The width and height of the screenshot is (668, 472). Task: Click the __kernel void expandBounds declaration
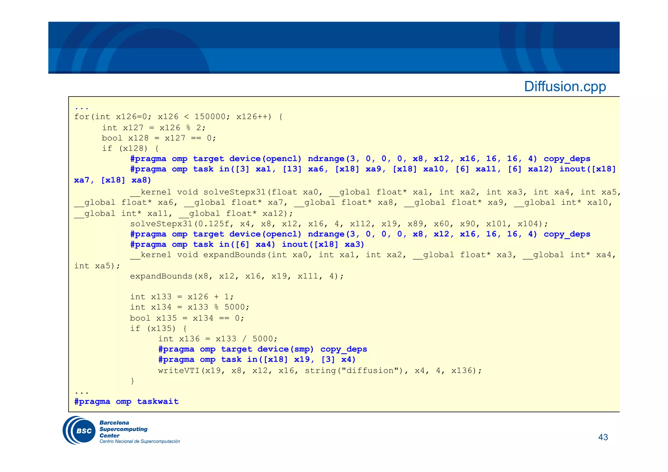click(x=373, y=255)
